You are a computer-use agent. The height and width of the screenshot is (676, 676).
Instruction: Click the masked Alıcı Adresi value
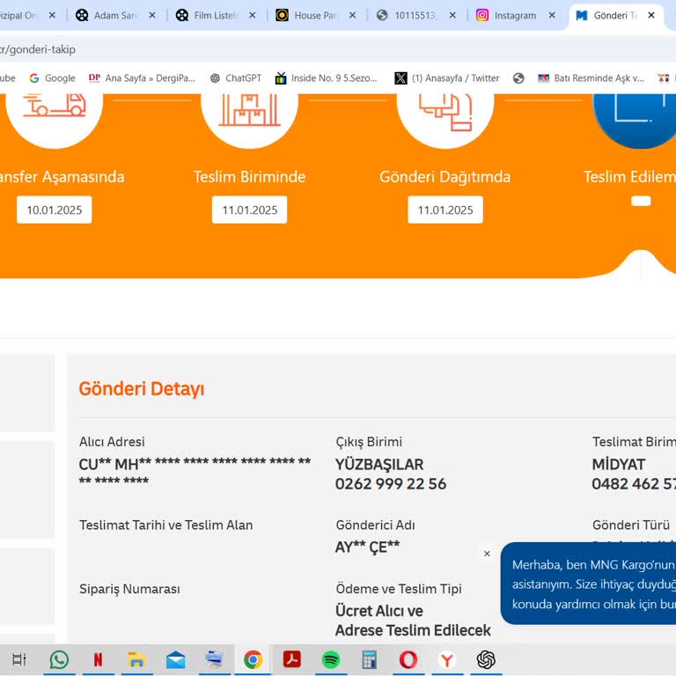195,473
